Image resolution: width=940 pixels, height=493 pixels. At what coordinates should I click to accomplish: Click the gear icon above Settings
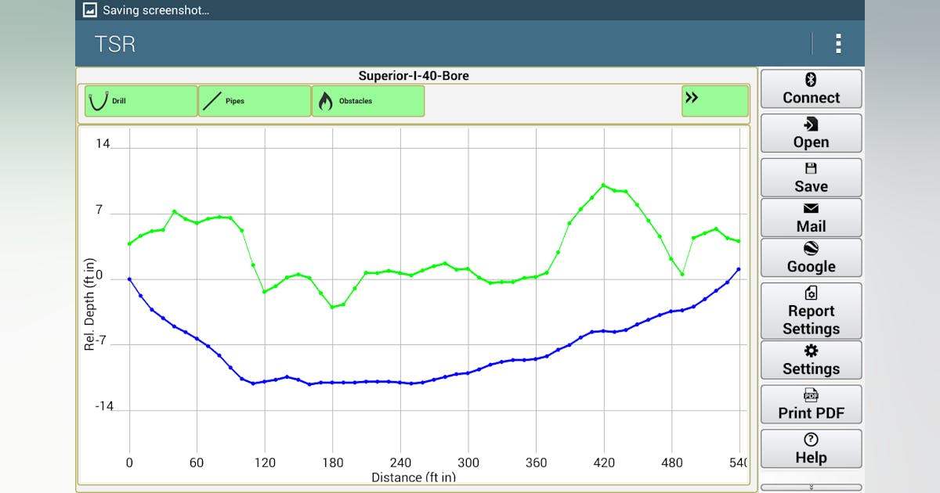click(811, 351)
